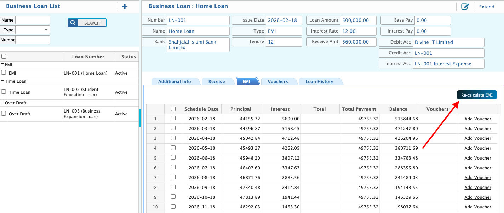Click the magnifier SEARCH button
The width and height of the screenshot is (504, 213).
point(87,23)
